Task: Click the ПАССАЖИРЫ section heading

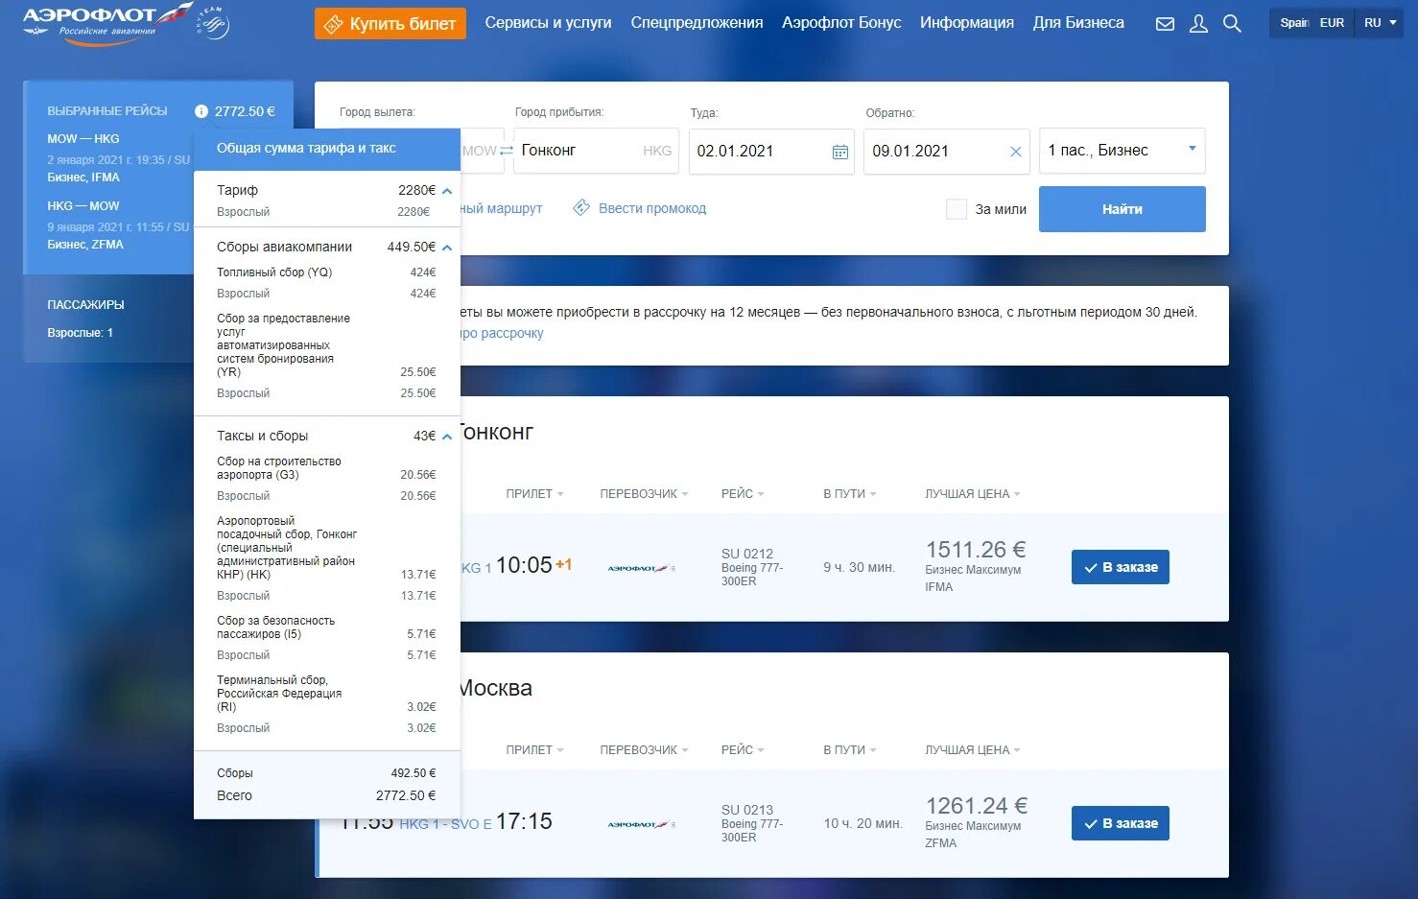Action: [x=85, y=305]
